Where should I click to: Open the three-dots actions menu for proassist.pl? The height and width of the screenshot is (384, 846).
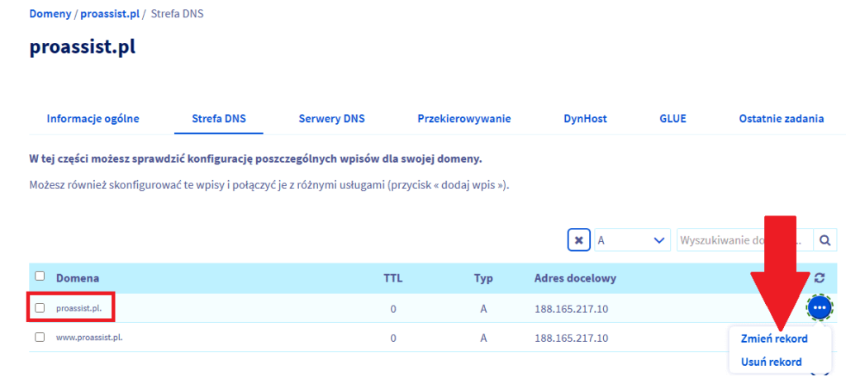(x=819, y=308)
